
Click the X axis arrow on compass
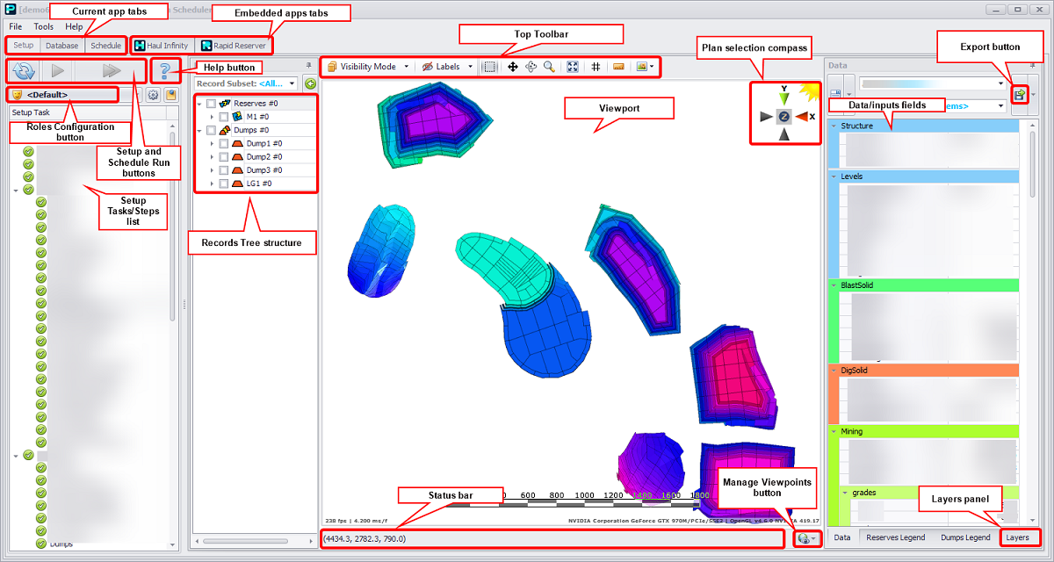pyautogui.click(x=803, y=116)
